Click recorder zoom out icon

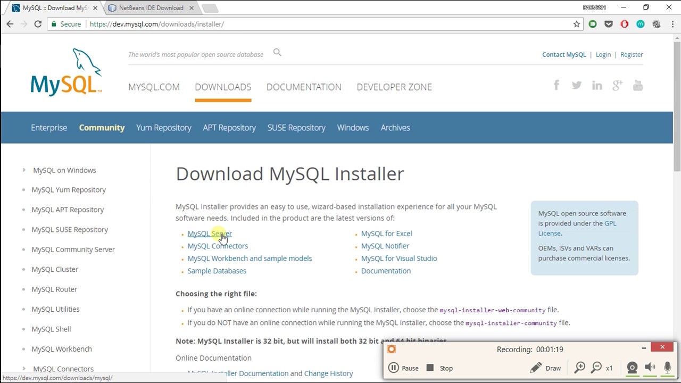click(596, 368)
